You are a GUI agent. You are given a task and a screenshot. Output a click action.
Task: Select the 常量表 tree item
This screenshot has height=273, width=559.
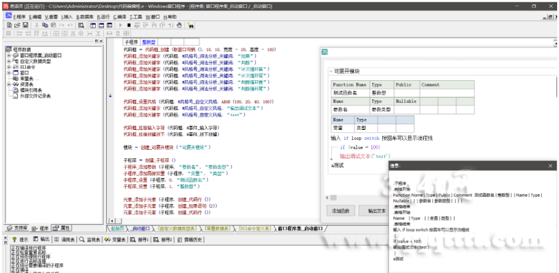pyautogui.click(x=29, y=78)
